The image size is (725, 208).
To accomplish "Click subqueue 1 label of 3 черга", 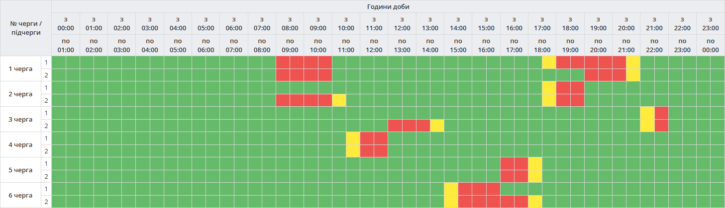I will (x=46, y=113).
